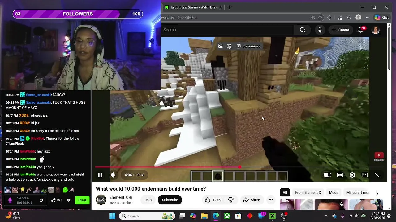Open browser Favorites list icon

pos(349,18)
